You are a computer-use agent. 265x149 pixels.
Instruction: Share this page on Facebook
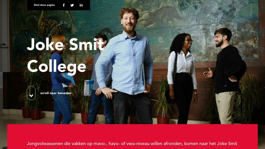[x=64, y=5]
